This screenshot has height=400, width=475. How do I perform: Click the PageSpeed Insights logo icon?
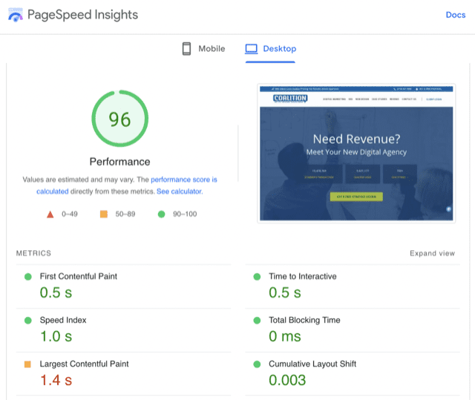(16, 15)
